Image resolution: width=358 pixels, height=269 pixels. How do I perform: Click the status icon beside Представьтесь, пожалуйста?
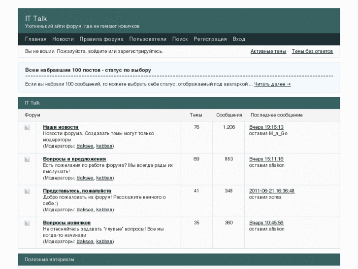click(27, 191)
